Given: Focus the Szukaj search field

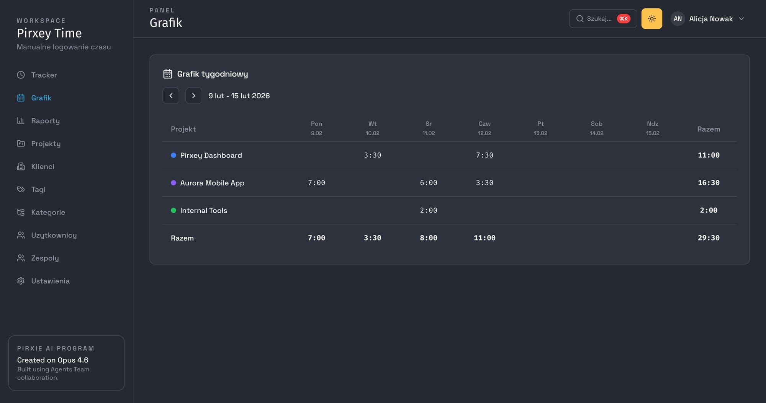Looking at the screenshot, I should click(x=603, y=19).
